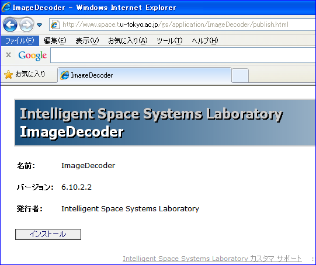
Task: Click the 発行者: label
Action: (x=30, y=209)
